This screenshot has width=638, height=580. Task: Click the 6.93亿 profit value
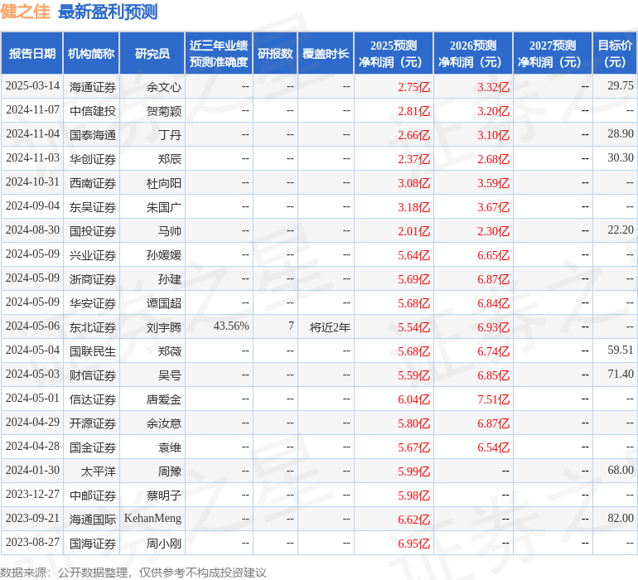click(x=493, y=327)
